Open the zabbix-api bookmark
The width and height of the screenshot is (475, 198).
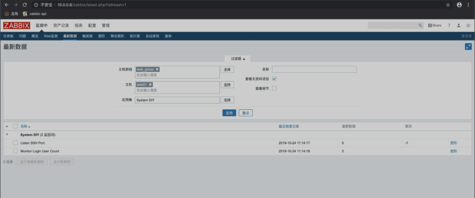point(34,14)
